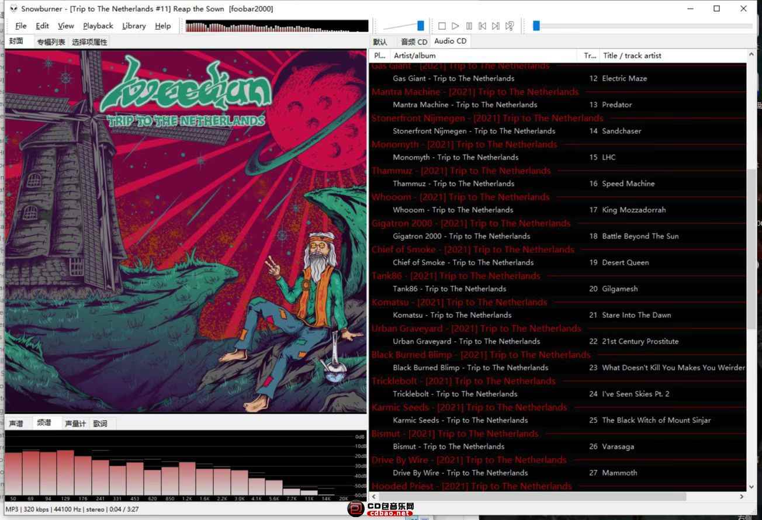Select track 16 Speed Machine

click(558, 183)
